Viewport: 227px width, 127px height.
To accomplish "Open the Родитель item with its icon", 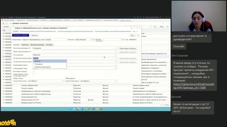I will pos(93,40).
